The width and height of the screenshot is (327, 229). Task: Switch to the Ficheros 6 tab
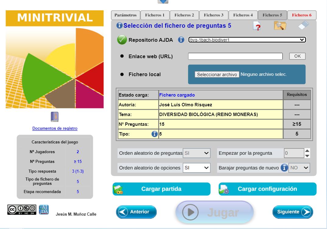(301, 15)
